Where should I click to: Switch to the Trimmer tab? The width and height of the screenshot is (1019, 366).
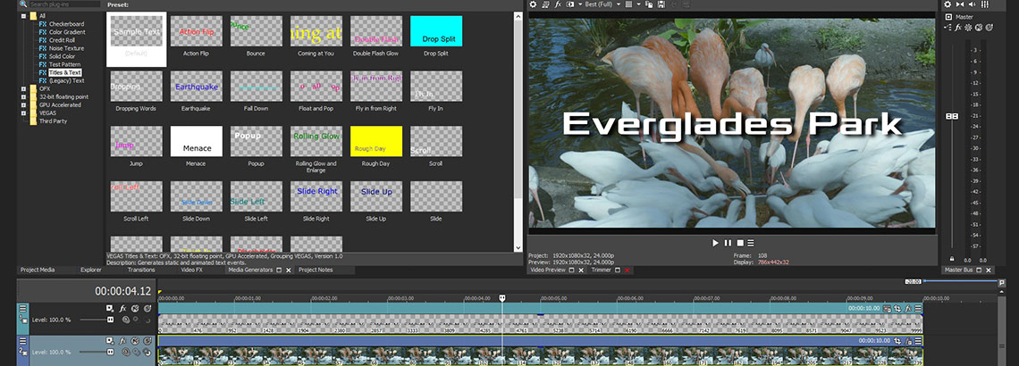(x=602, y=270)
